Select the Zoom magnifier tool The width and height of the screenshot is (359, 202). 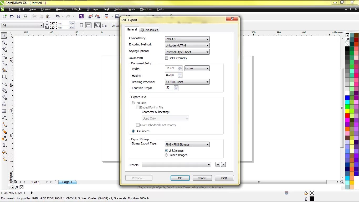pyautogui.click(x=4, y=56)
